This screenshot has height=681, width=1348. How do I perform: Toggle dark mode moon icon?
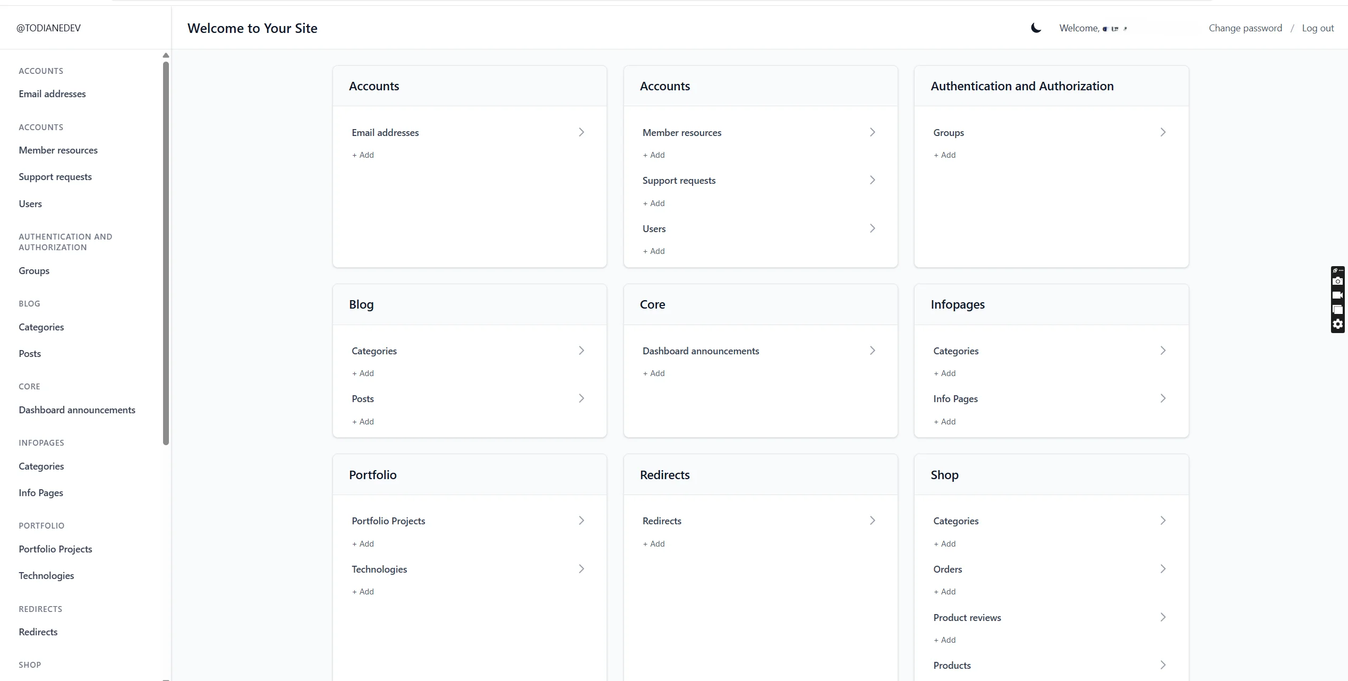[1036, 28]
